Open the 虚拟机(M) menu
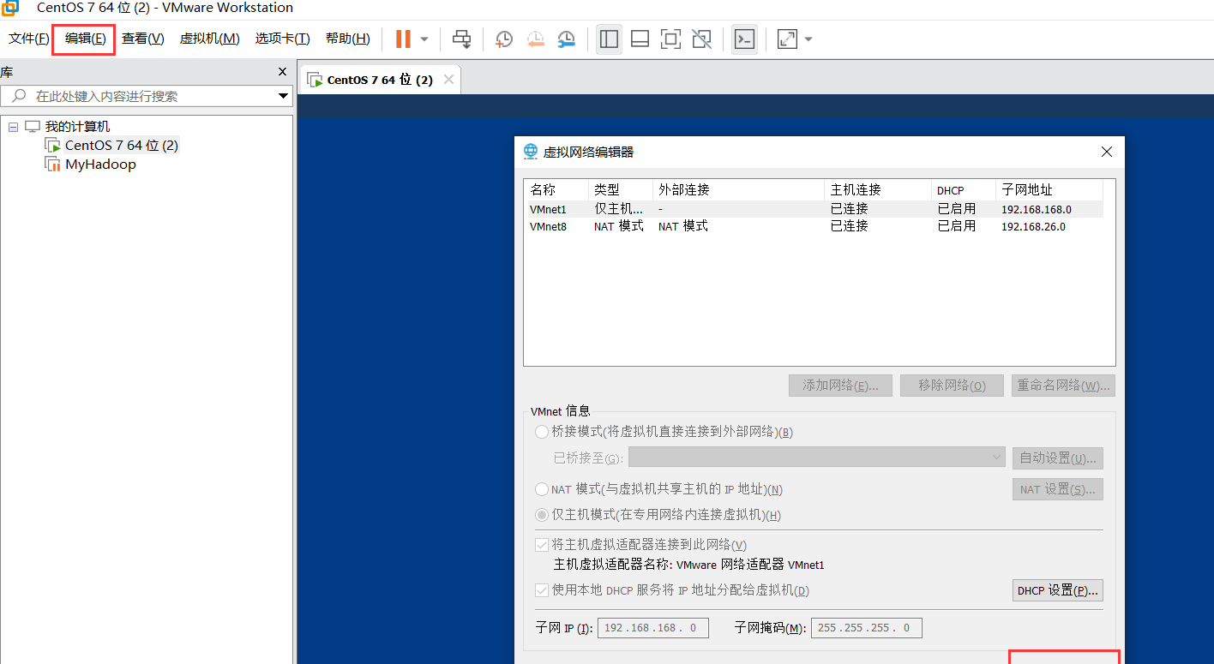 click(x=209, y=39)
